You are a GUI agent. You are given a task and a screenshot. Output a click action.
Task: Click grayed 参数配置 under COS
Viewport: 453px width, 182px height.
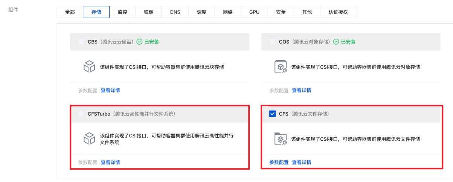[279, 90]
